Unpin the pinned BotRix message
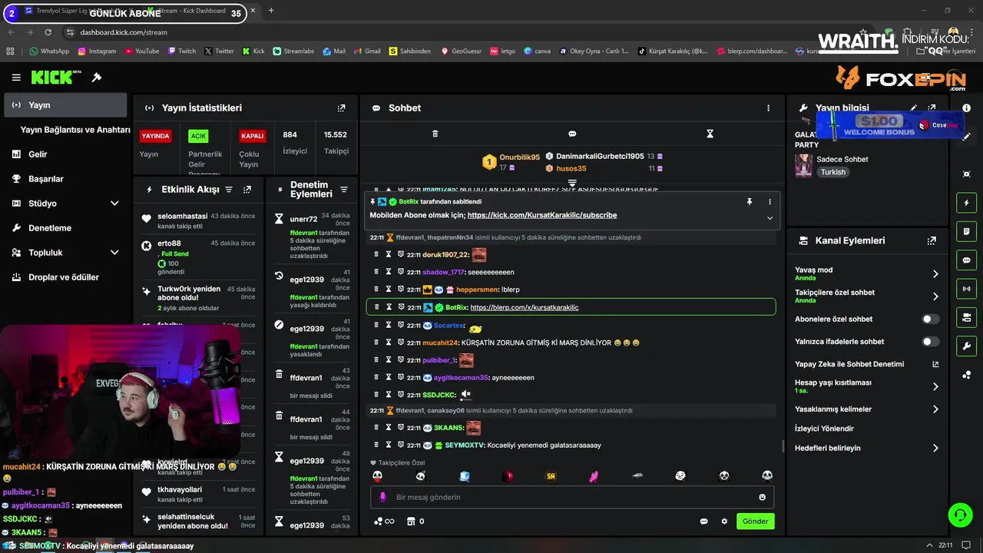Image resolution: width=983 pixels, height=553 pixels. click(750, 202)
